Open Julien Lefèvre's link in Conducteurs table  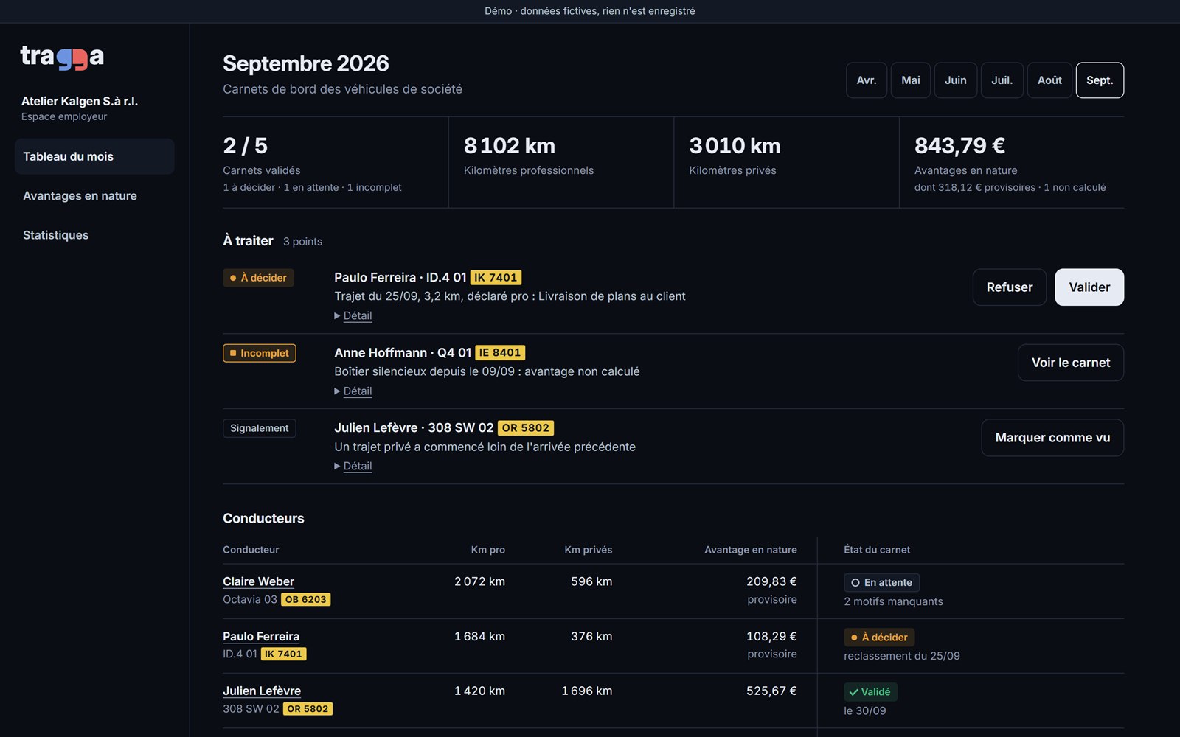coord(262,691)
